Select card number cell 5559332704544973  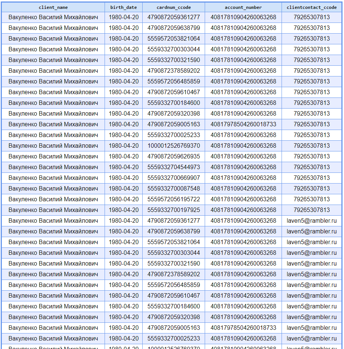tap(174, 167)
